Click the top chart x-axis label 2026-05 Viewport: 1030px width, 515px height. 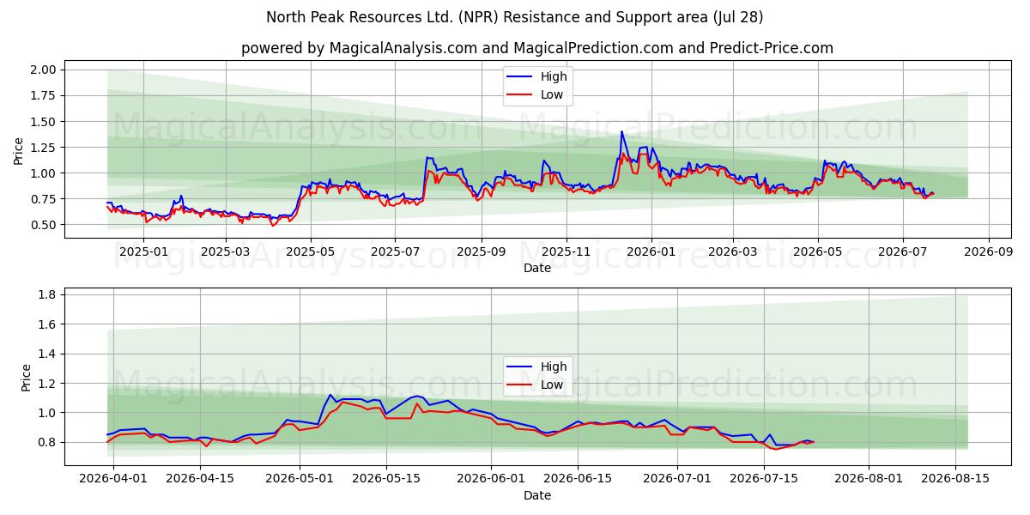point(818,251)
